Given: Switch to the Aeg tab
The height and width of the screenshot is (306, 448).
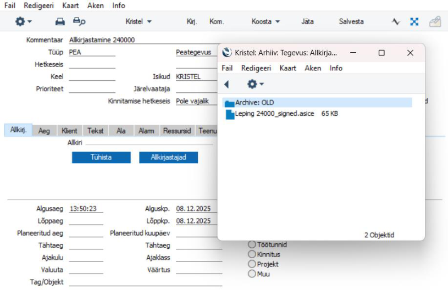Looking at the screenshot, I should 44,131.
